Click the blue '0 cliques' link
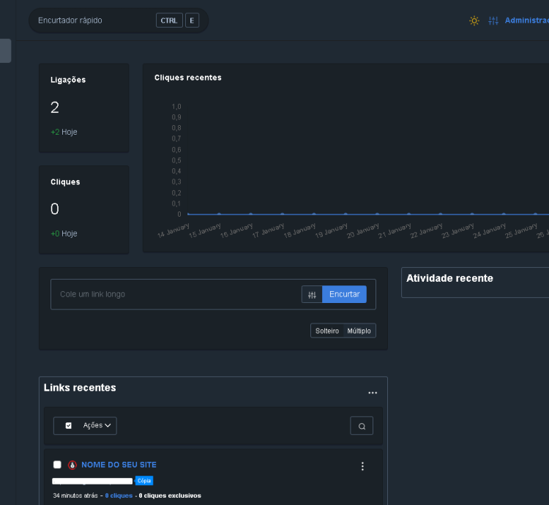 click(x=119, y=495)
